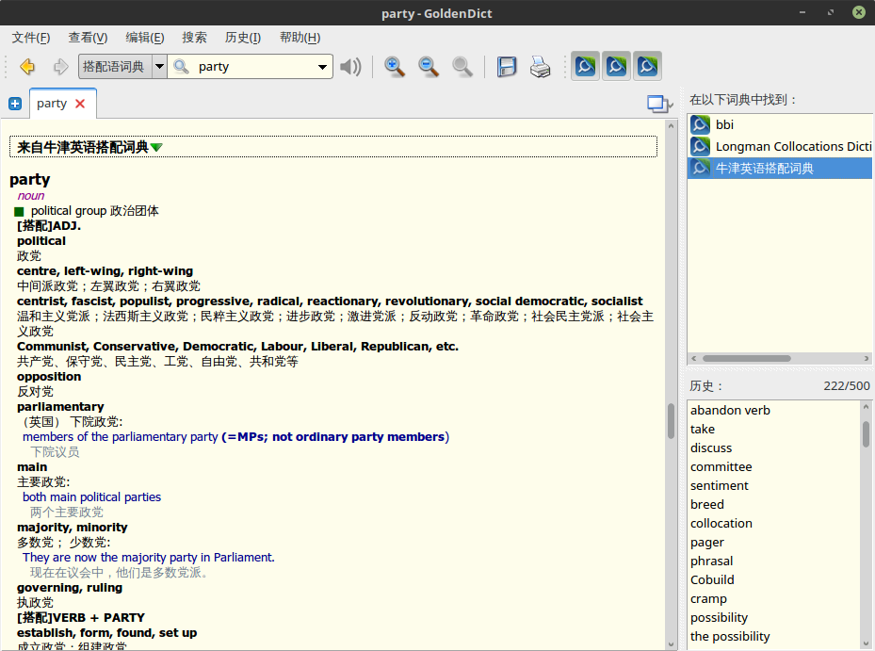Expand the search word history dropdown arrow
This screenshot has height=651, width=875.
pyautogui.click(x=323, y=67)
